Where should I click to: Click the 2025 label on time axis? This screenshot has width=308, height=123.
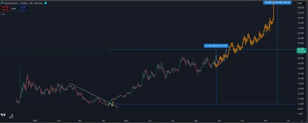tap(35, 120)
